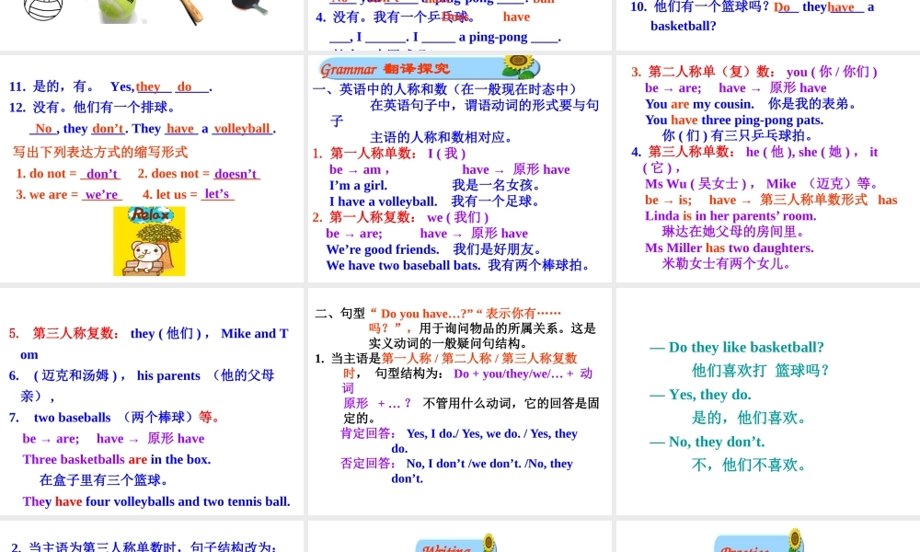Click the line '是的，他们喜欢。'
Image resolution: width=920 pixels, height=552 pixels.
click(750, 418)
